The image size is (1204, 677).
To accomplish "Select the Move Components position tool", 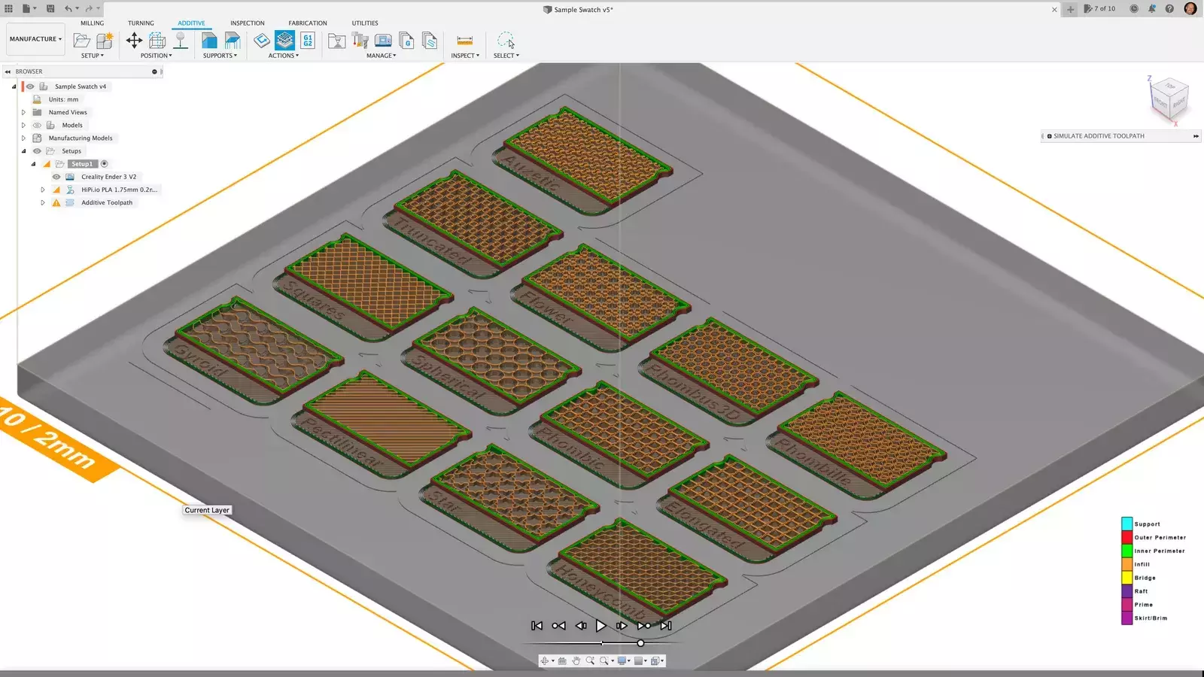I will coord(134,41).
